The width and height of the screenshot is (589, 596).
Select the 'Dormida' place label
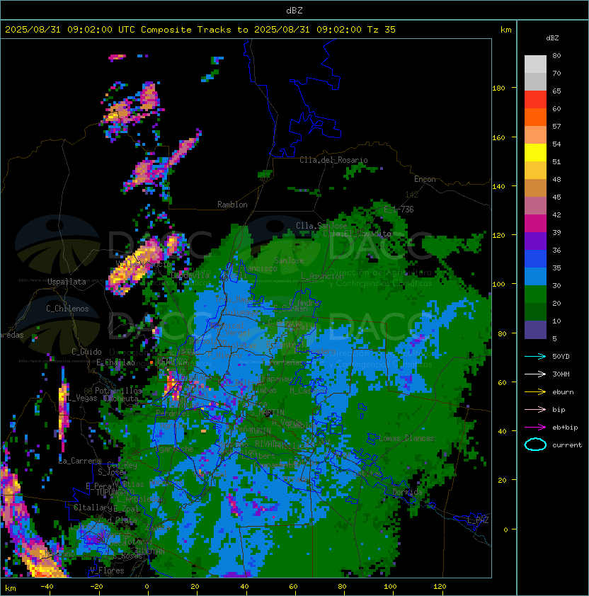[x=407, y=492]
